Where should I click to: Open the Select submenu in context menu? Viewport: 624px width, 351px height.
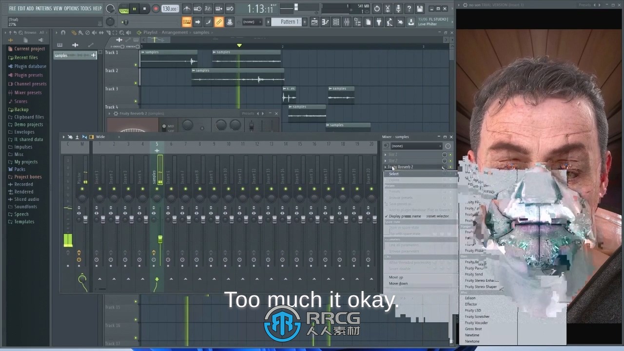click(421, 174)
